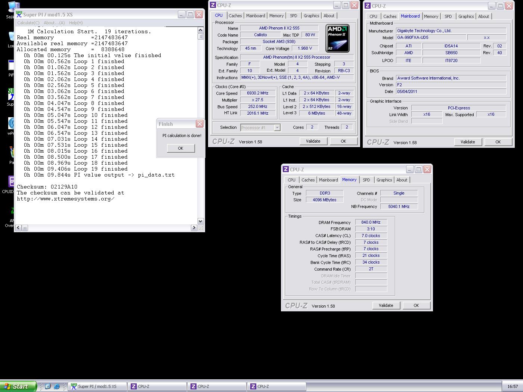The image size is (523, 392).
Task: Click Super PI horizontal scrollbar right arrow
Action: point(194,228)
